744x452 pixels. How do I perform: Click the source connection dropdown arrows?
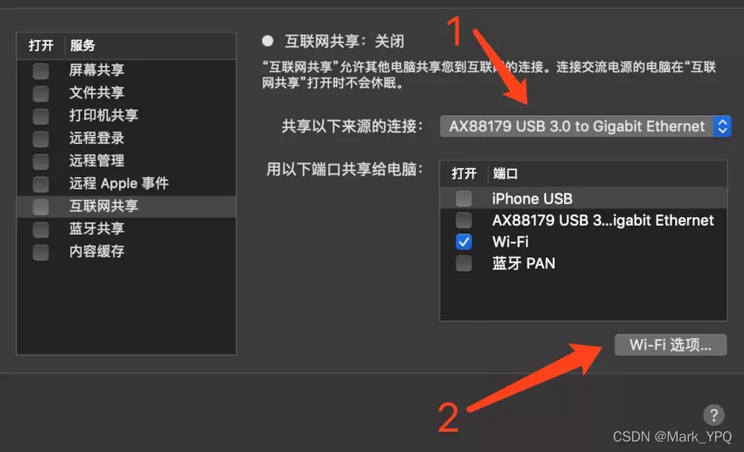(x=722, y=126)
